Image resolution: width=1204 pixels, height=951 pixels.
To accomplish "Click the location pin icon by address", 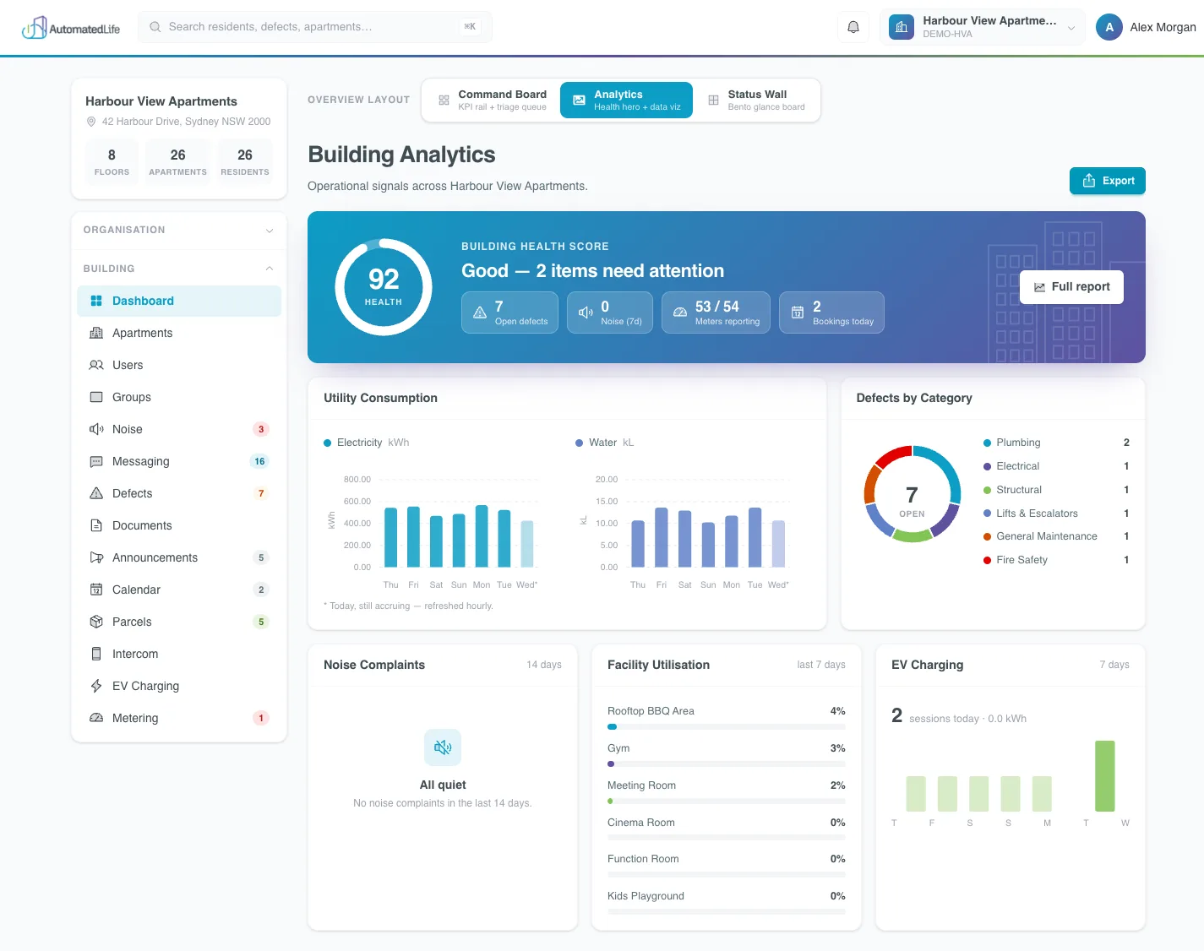I will click(91, 122).
